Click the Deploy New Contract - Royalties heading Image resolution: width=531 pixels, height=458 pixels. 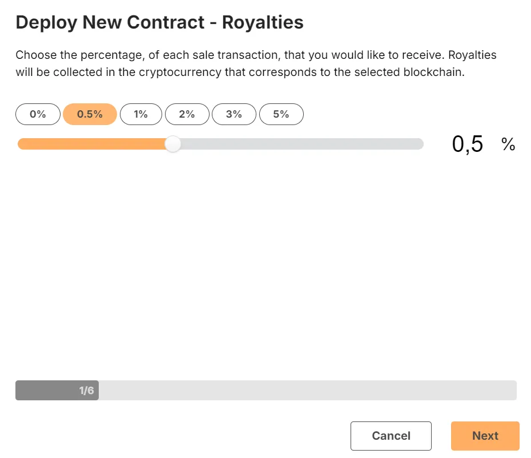pyautogui.click(x=159, y=23)
